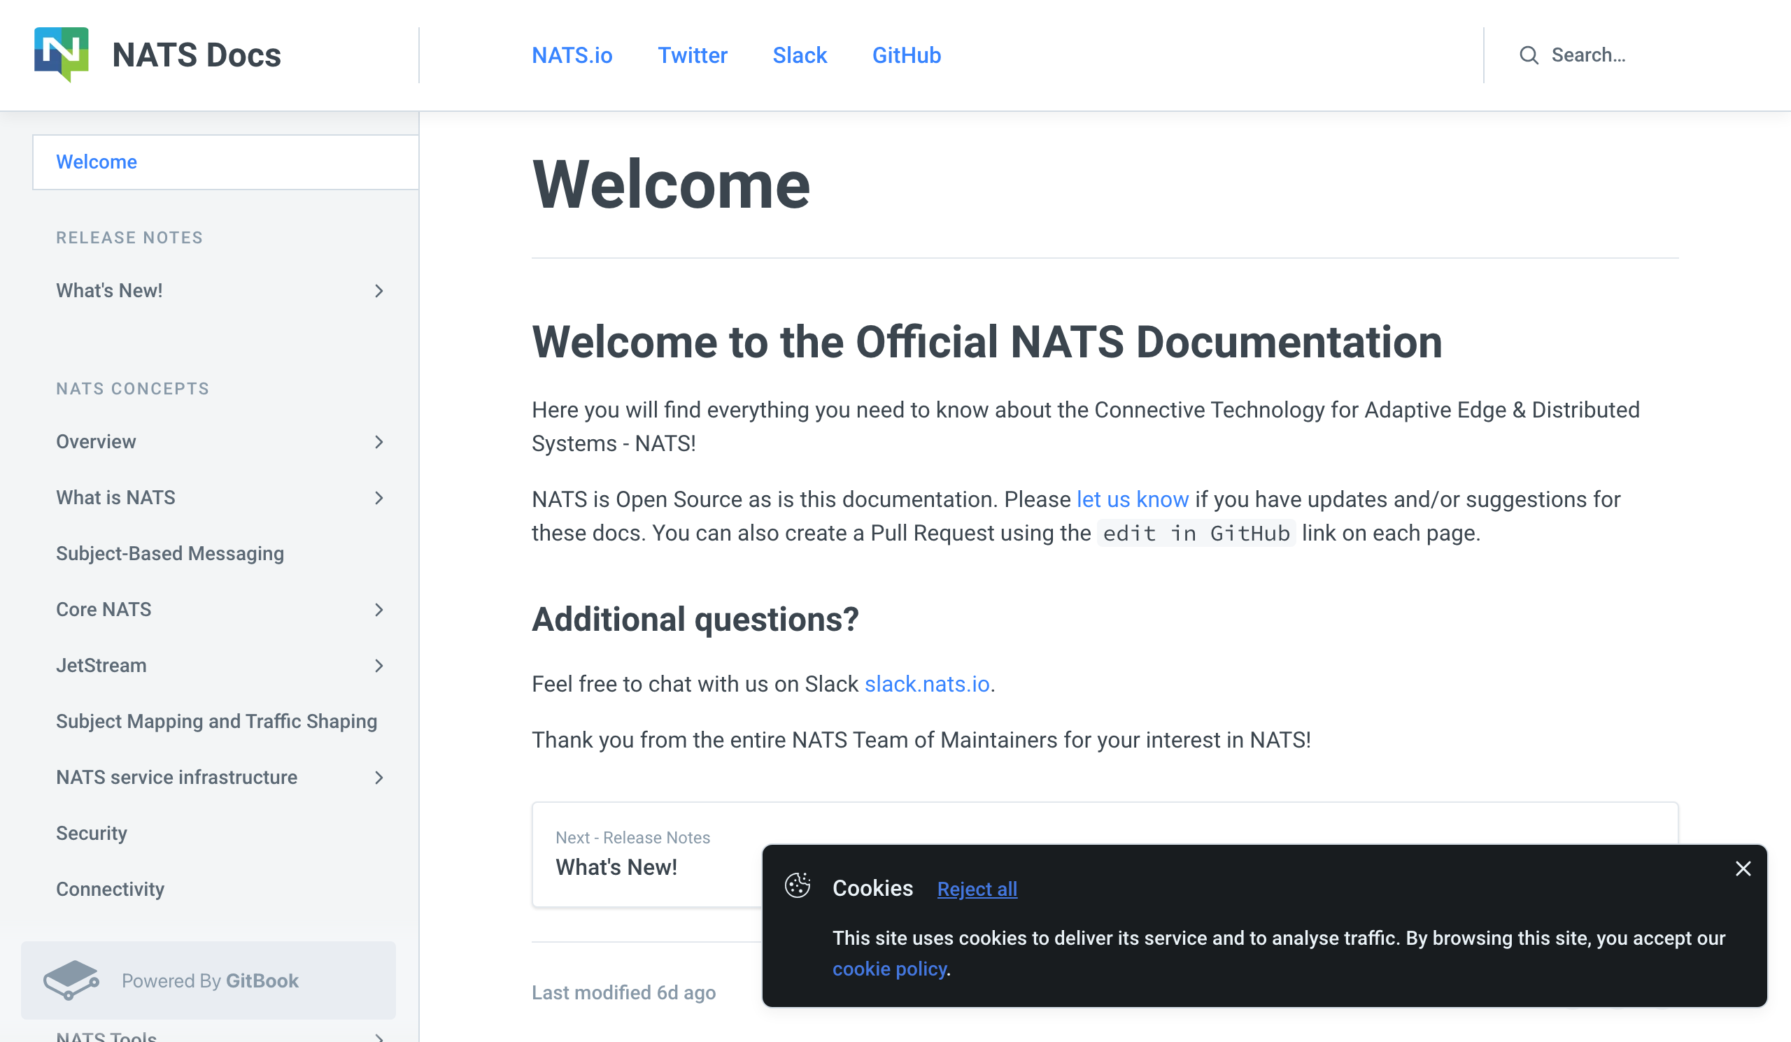Image resolution: width=1791 pixels, height=1042 pixels.
Task: Expand NATS service infrastructure chevron
Action: 378,777
